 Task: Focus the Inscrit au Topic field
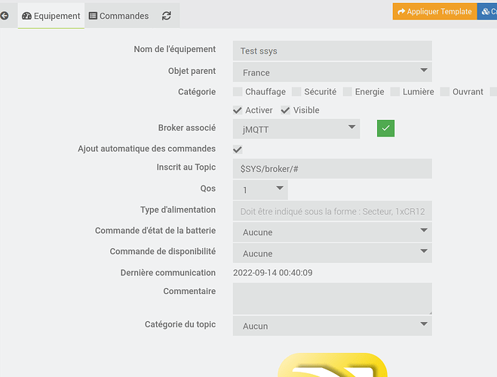tap(332, 169)
